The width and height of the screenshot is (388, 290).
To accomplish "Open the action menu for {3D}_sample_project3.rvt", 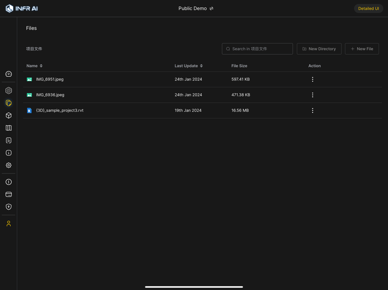I will point(312,110).
